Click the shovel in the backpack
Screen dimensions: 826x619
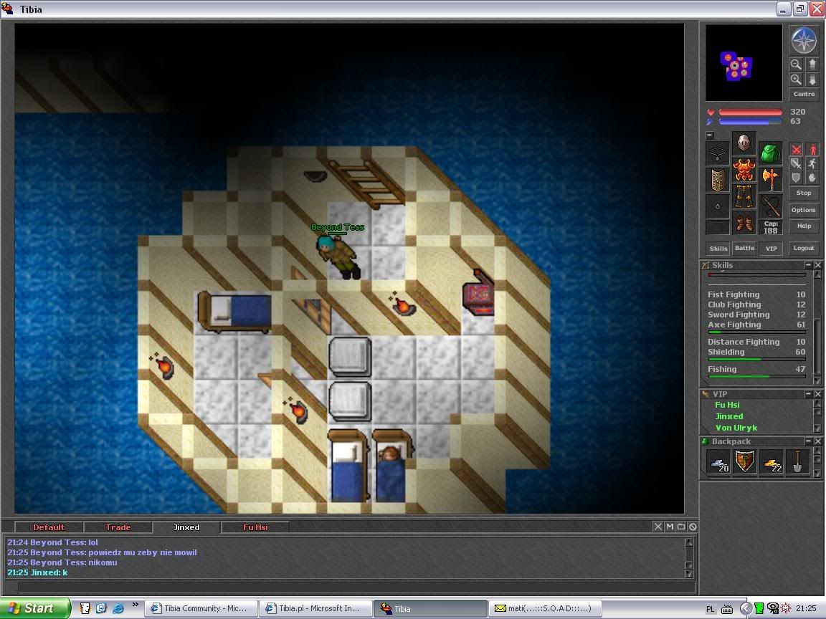click(797, 461)
